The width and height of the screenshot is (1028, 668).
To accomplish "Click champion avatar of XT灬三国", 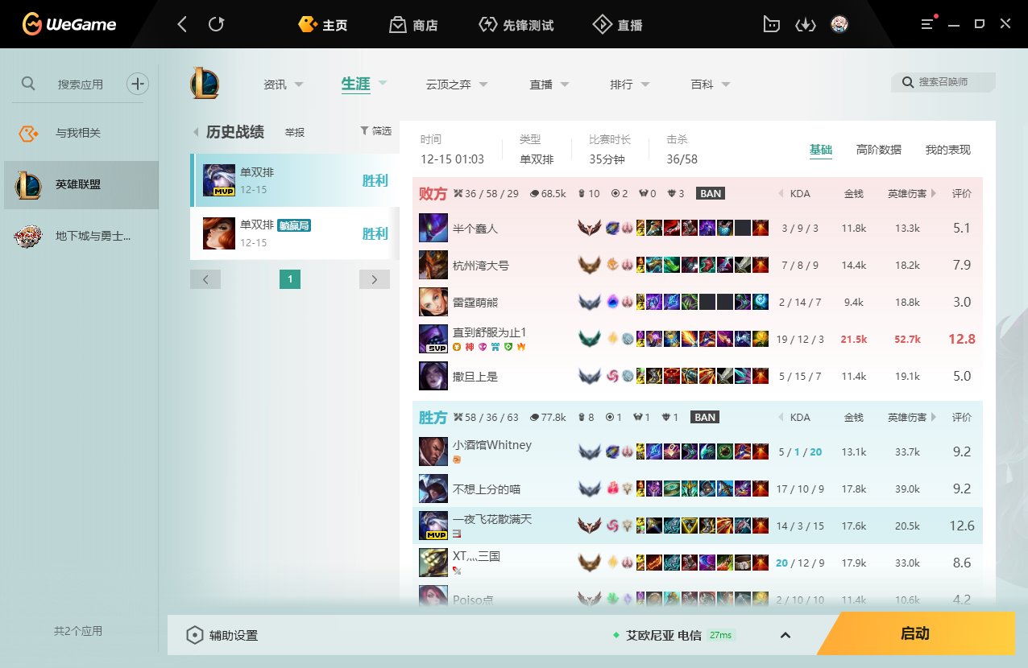I will point(433,563).
